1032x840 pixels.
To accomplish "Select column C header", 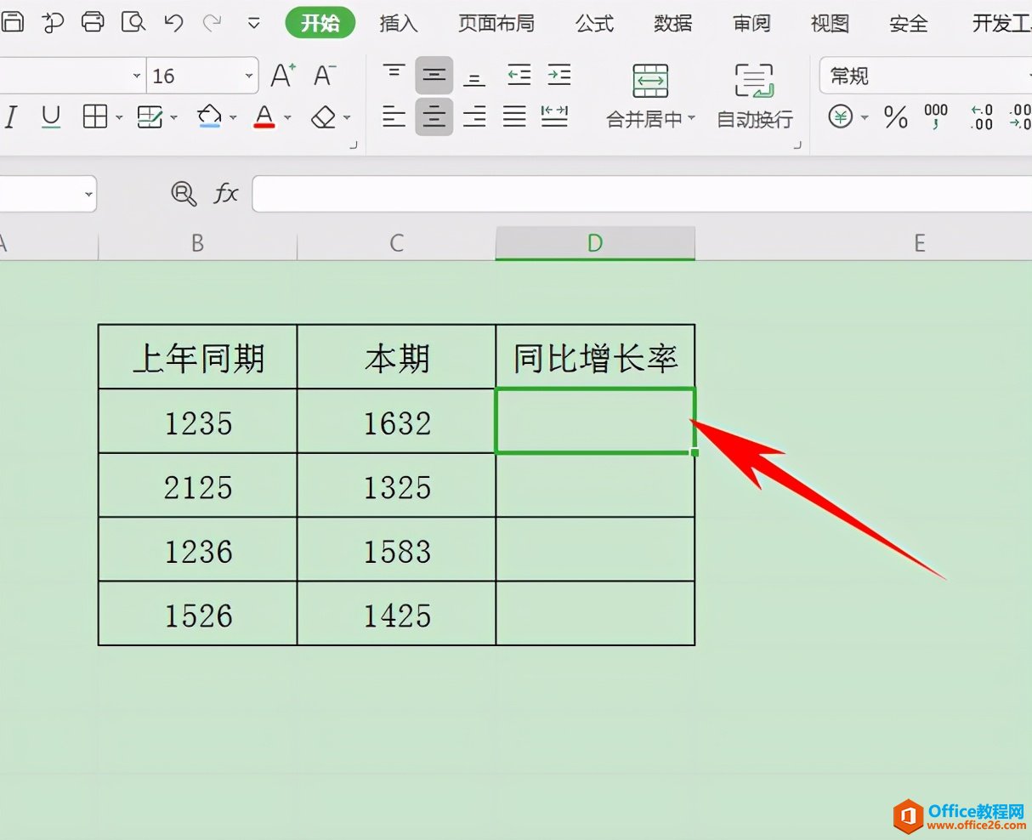I will (x=396, y=244).
